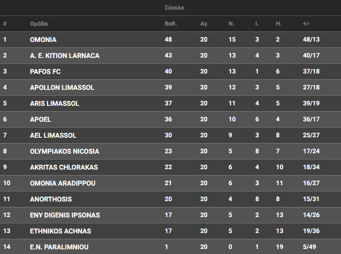
Task: Open ENY DIGENIS IPSONAS team link
Action: pyautogui.click(x=65, y=215)
